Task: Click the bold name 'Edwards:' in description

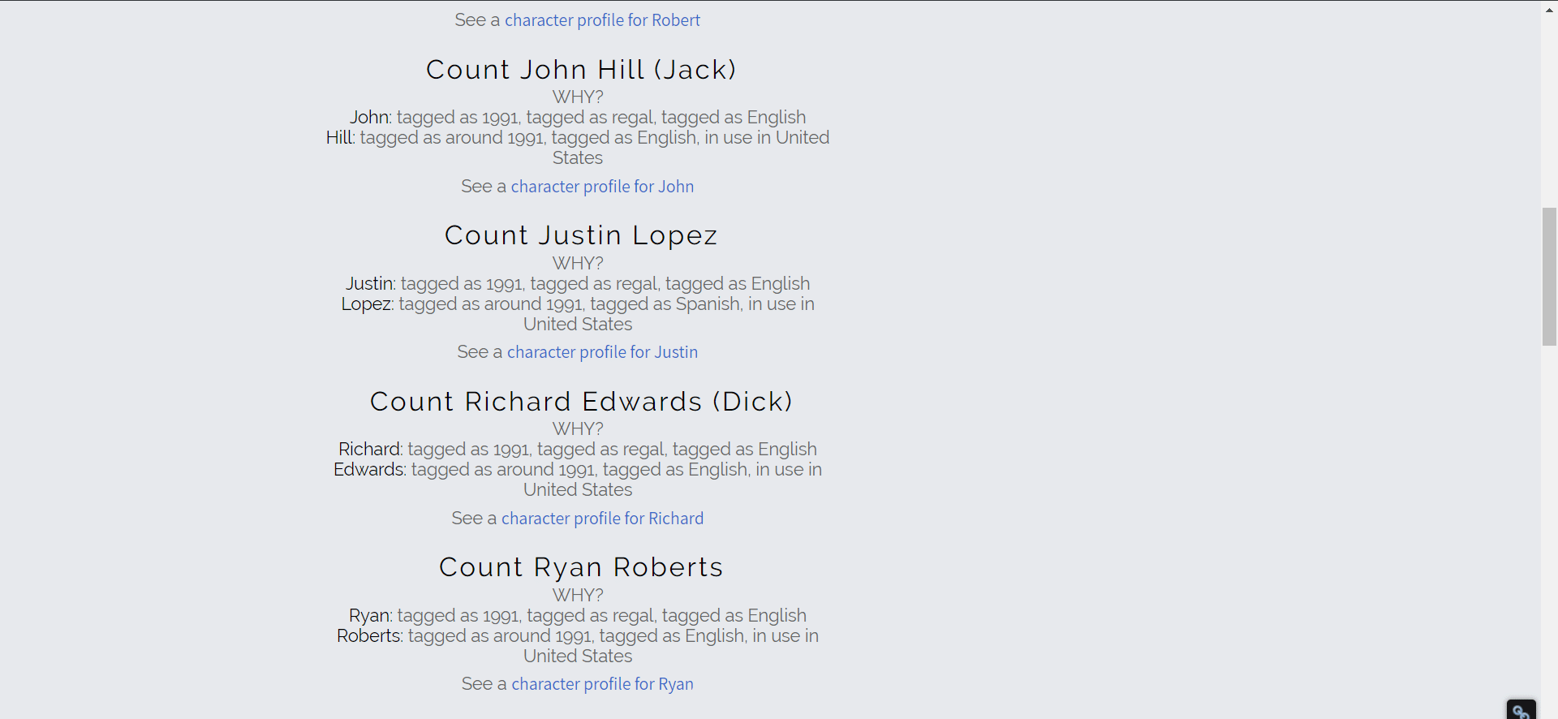Action: pyautogui.click(x=369, y=470)
